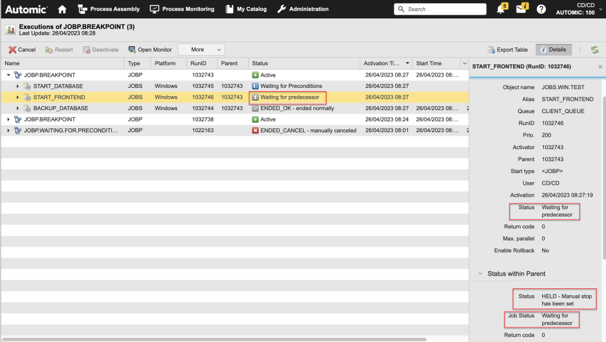Select START_DATABASE row name

(x=58, y=86)
